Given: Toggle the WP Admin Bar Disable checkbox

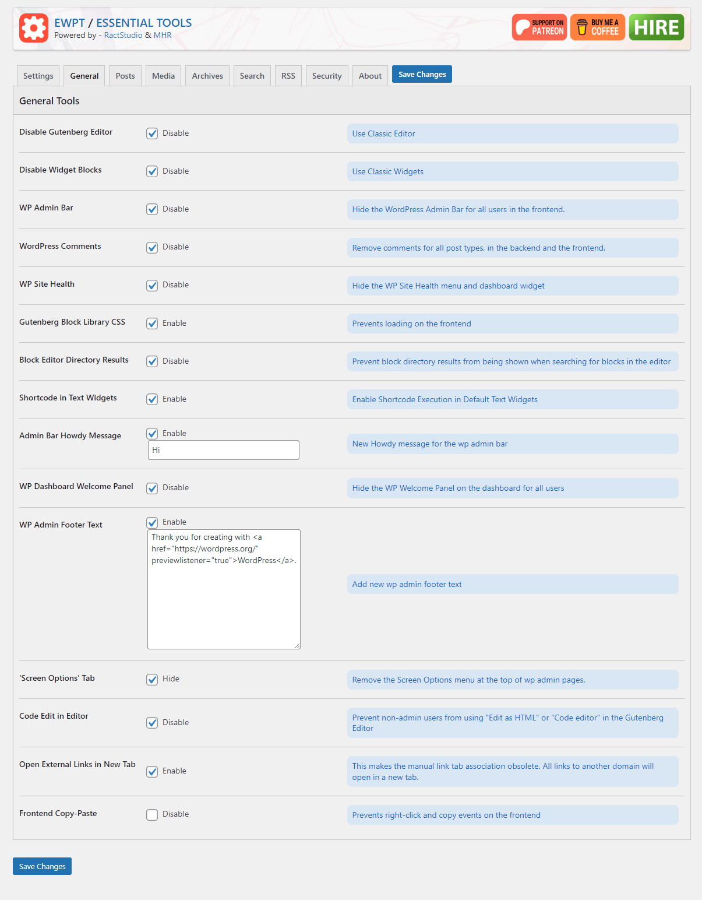Looking at the screenshot, I should pyautogui.click(x=152, y=209).
